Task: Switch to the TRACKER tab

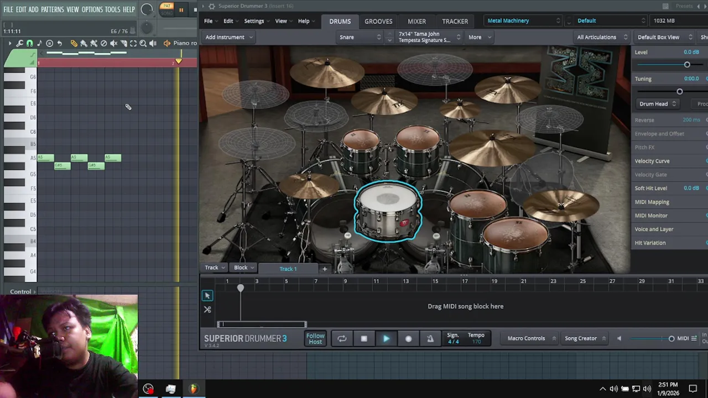Action: coord(455,21)
